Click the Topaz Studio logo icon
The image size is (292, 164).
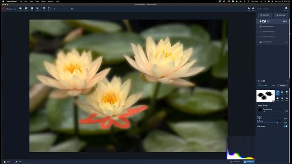[x=4, y=9]
